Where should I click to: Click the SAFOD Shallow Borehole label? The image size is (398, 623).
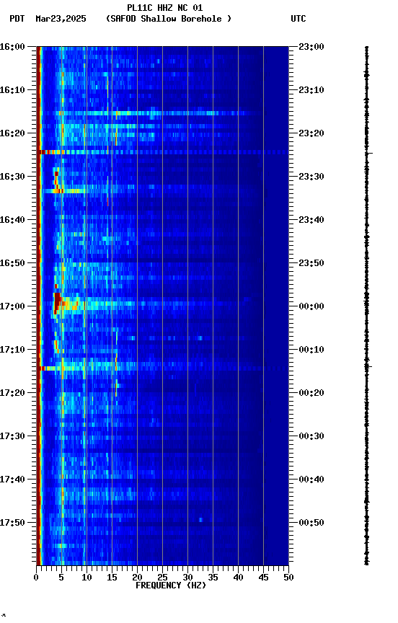[169, 19]
